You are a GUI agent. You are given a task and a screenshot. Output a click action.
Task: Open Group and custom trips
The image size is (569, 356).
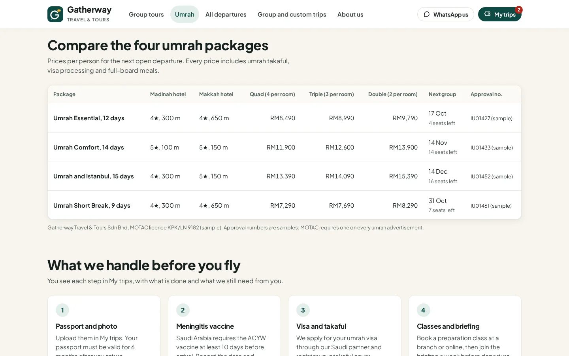click(292, 14)
